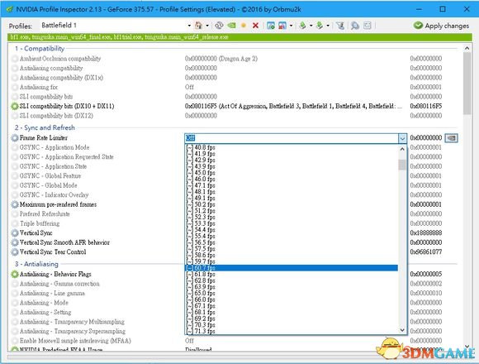Click the 0x18888888 Vertical Sync hex value
The height and width of the screenshot is (364, 479).
[426, 233]
